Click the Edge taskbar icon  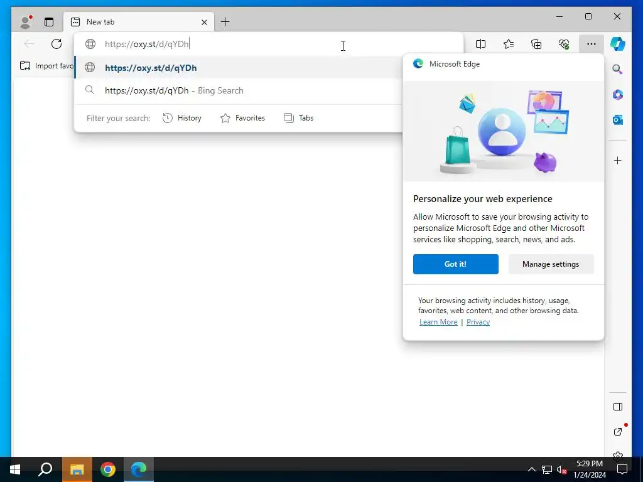pyautogui.click(x=139, y=469)
